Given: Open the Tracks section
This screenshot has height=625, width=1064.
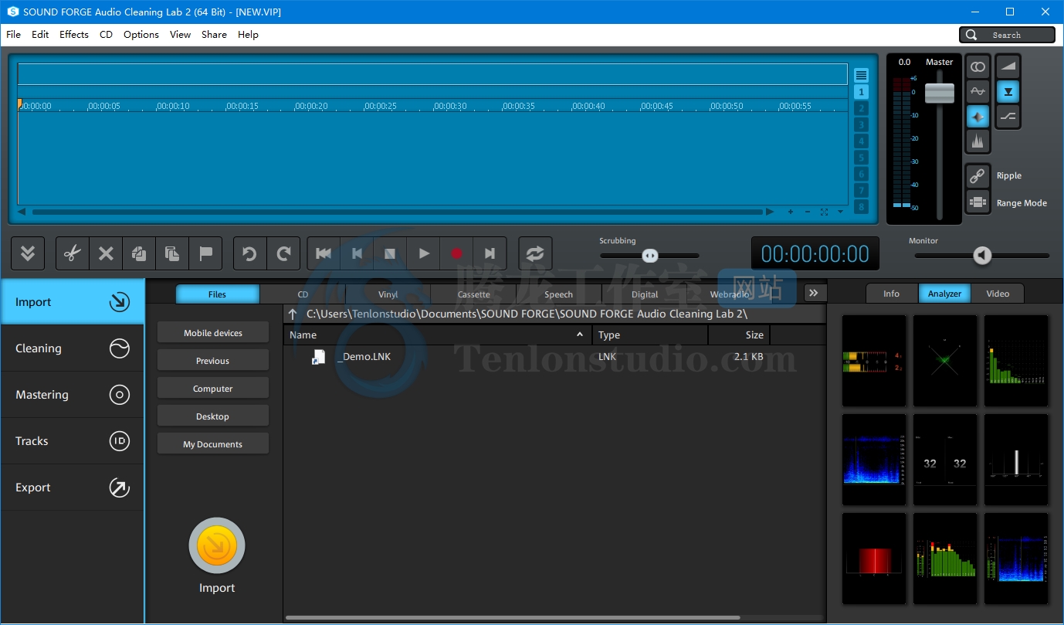Looking at the screenshot, I should (x=72, y=441).
